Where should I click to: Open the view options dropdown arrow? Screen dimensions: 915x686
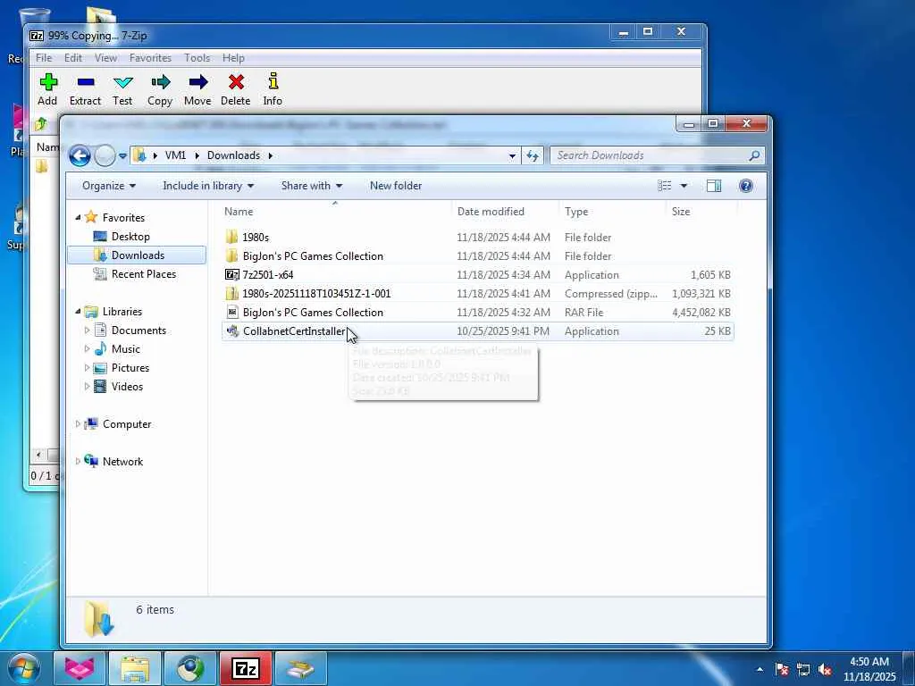684,186
